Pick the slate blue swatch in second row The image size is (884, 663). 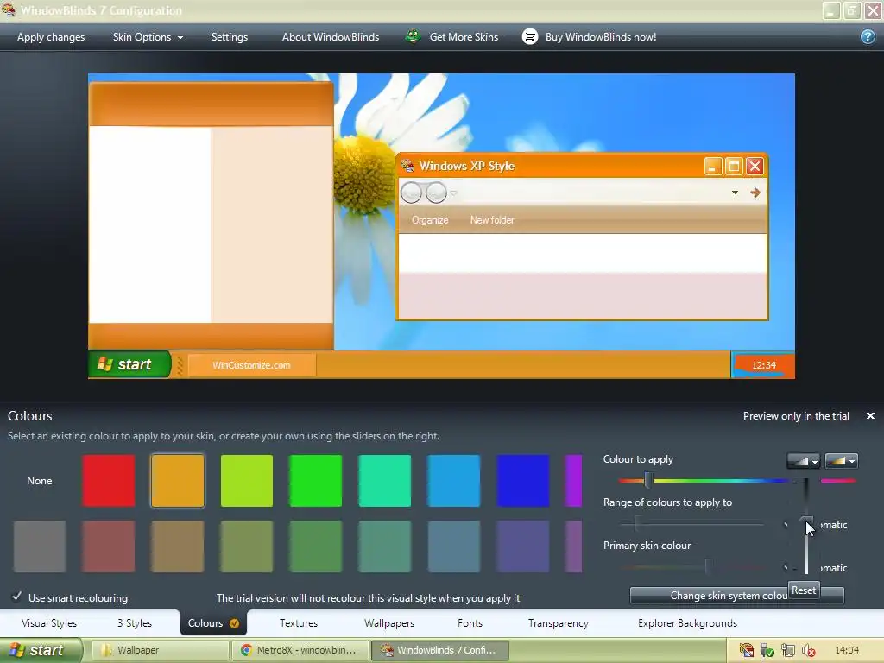point(453,546)
